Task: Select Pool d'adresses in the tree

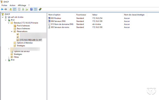Action: pos(23,26)
